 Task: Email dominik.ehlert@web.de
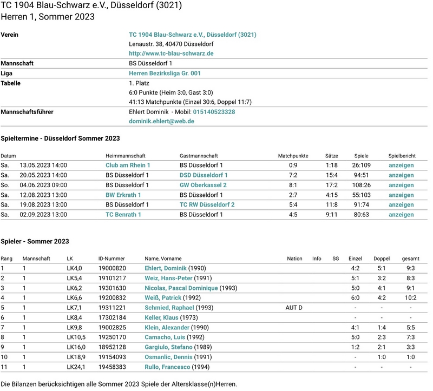[161, 122]
